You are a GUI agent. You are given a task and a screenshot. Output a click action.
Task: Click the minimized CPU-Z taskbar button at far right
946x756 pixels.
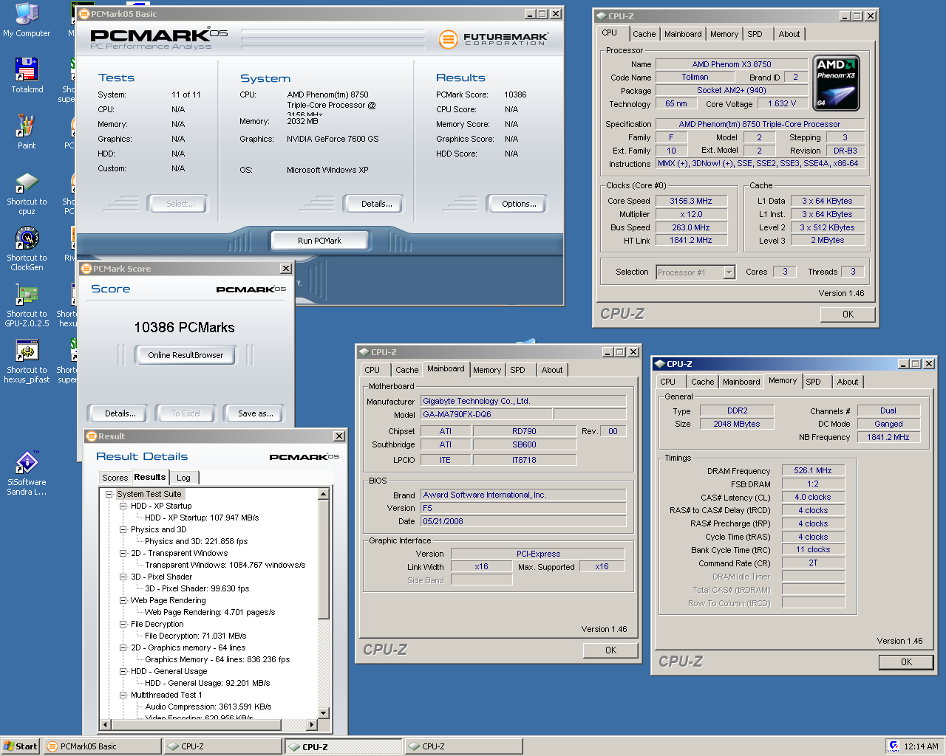[x=463, y=746]
